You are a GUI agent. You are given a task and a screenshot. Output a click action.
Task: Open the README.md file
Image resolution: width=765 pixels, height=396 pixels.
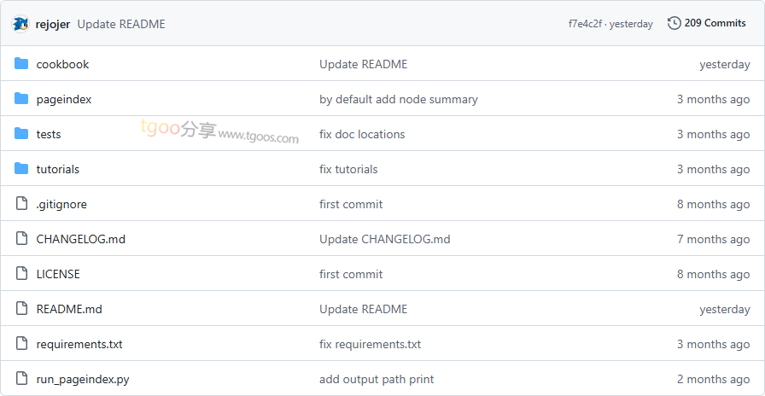coord(69,309)
